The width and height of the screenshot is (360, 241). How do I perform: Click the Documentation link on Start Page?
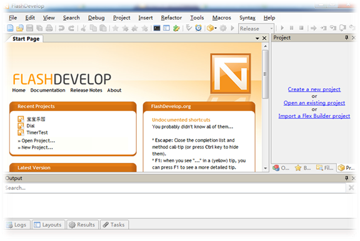pyautogui.click(x=47, y=91)
